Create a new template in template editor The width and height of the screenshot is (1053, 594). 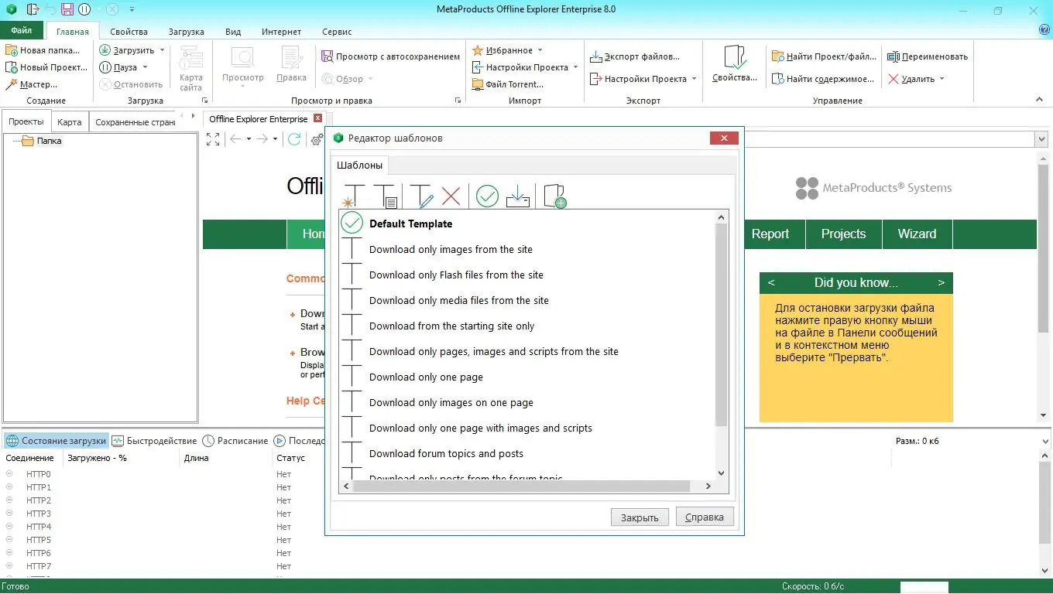click(x=353, y=196)
